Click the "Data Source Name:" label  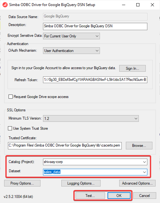[x=23, y=17]
